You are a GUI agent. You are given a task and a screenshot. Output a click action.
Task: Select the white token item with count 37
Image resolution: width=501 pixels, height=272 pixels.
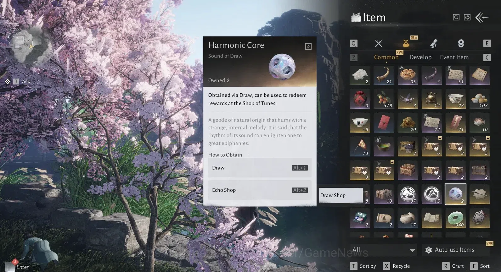tap(408, 194)
